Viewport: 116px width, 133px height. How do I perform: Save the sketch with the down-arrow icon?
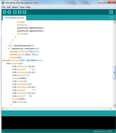[x=24, y=12]
